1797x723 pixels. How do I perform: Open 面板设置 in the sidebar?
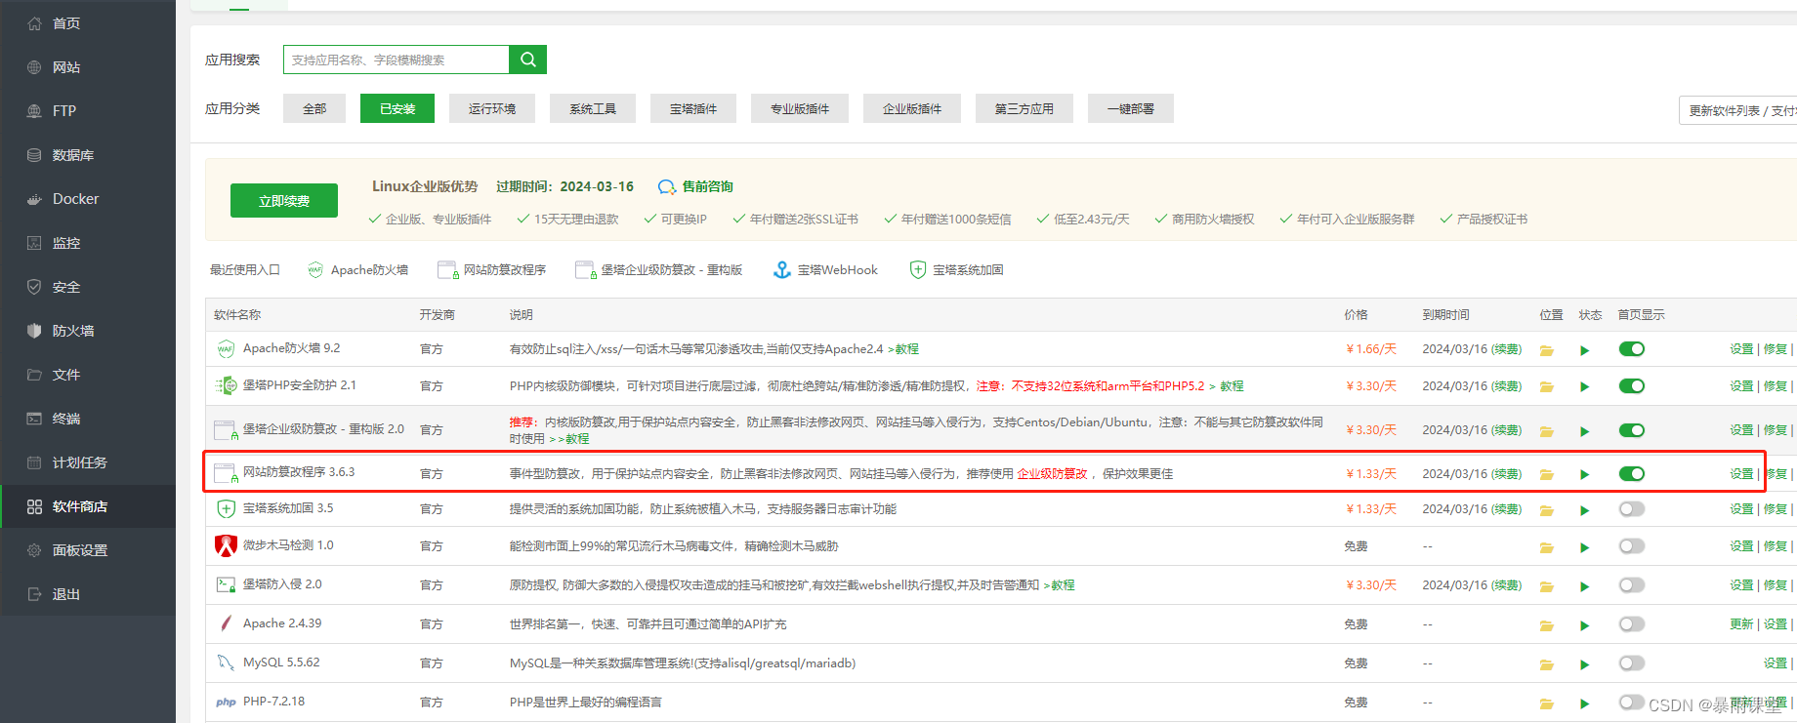click(x=88, y=550)
